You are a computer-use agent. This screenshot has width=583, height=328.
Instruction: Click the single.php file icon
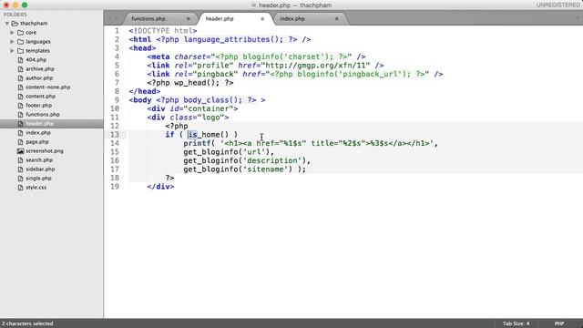point(20,179)
